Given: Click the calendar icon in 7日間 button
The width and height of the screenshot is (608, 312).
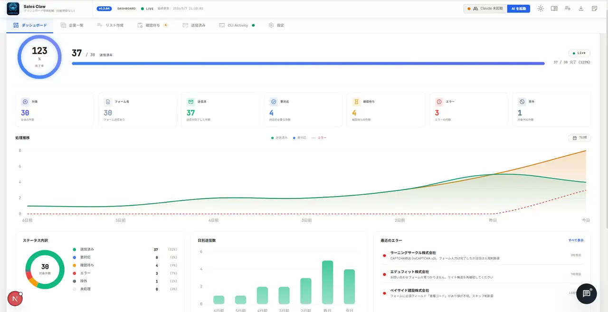Looking at the screenshot, I should 575,138.
